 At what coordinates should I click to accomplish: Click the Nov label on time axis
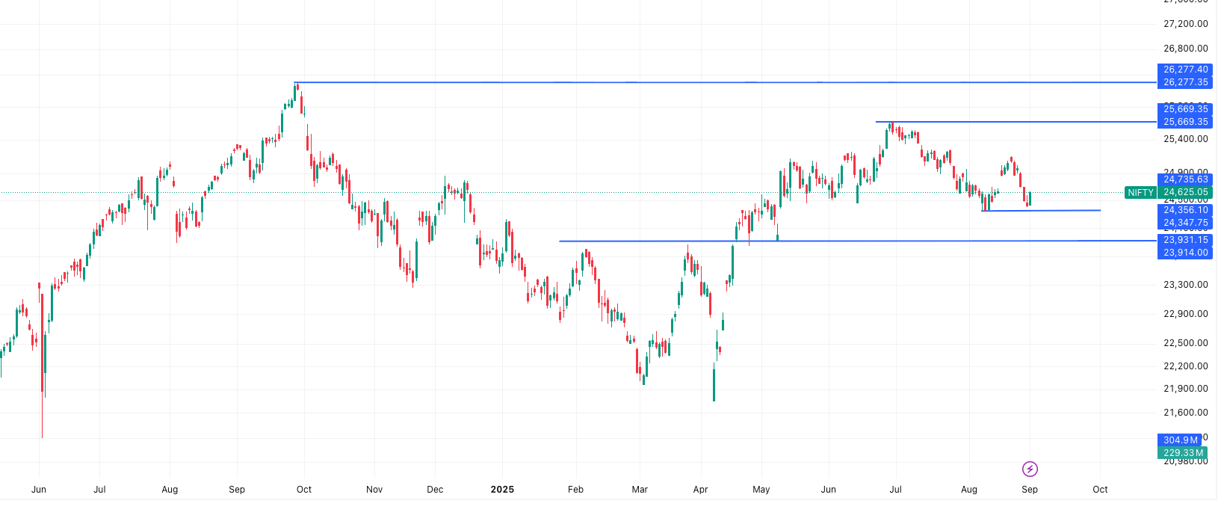click(374, 490)
